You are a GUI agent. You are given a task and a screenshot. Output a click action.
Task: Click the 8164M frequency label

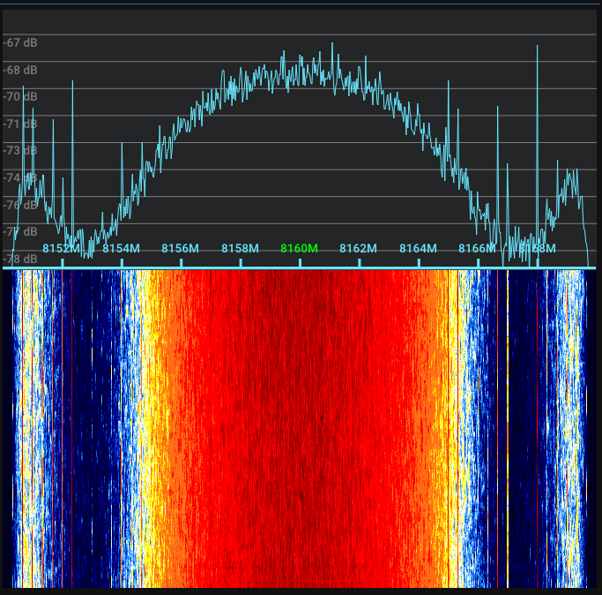[x=418, y=248]
